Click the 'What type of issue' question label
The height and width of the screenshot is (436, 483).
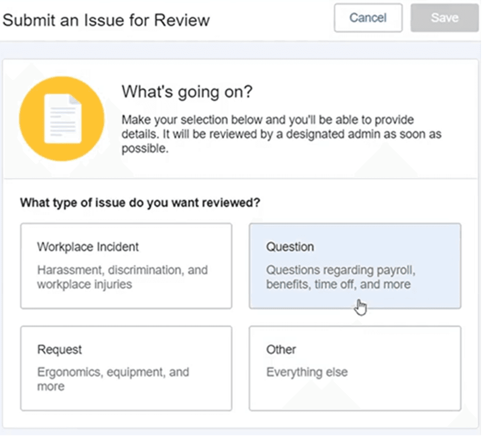pos(140,202)
